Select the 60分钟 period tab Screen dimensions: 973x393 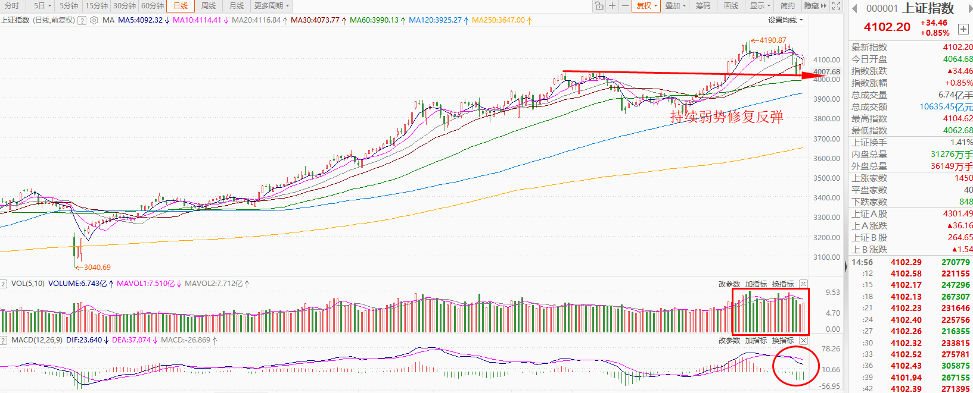[x=153, y=6]
